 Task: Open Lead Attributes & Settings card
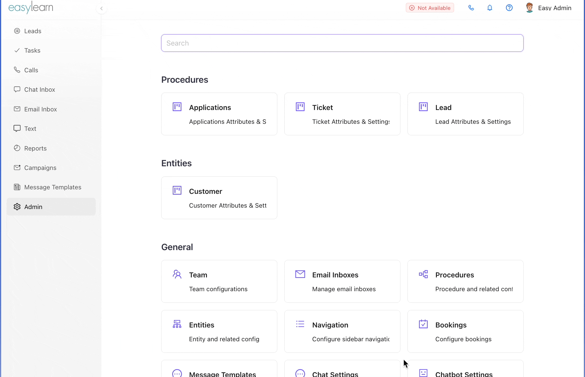pyautogui.click(x=465, y=114)
